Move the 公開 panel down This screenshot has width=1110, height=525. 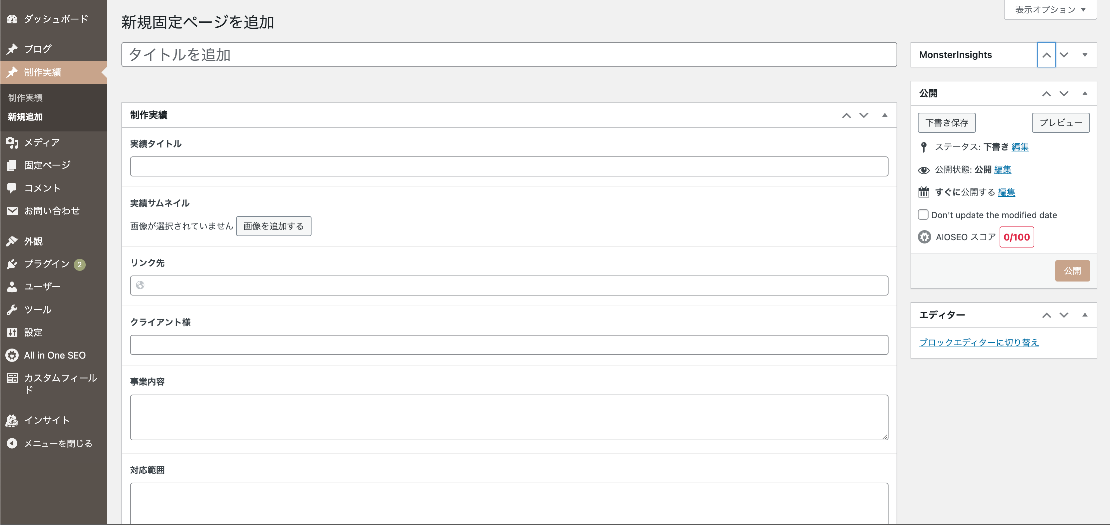click(x=1064, y=93)
